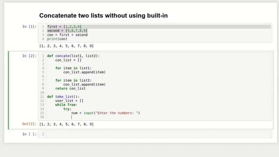Viewport: 279px width, 157px height.
Task: Click the 'In [1]:' cell prompt
Action: (x=29, y=27)
